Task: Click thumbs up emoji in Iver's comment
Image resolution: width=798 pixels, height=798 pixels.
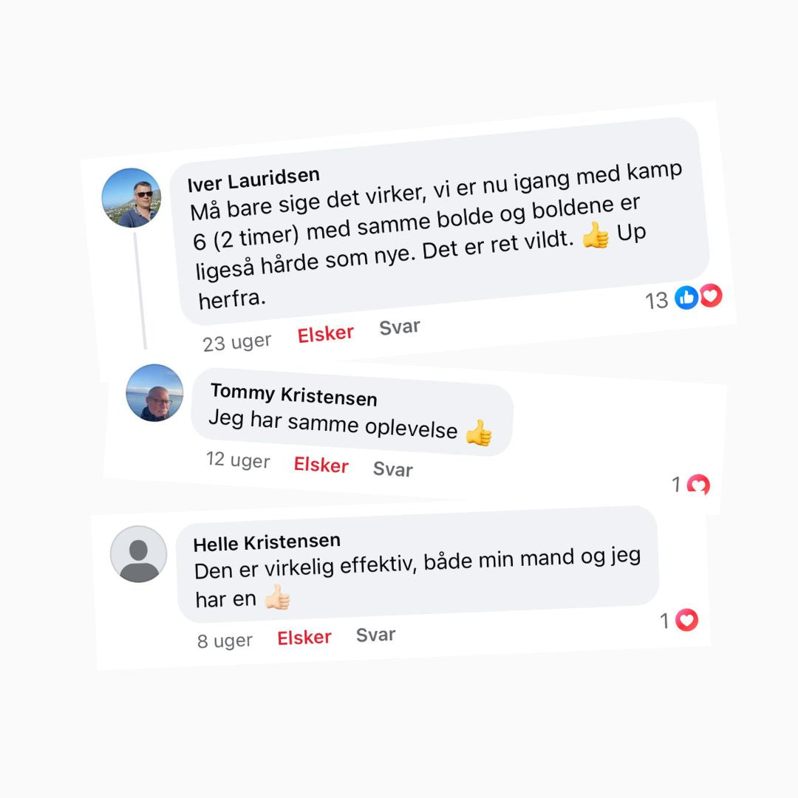Action: pyautogui.click(x=595, y=236)
